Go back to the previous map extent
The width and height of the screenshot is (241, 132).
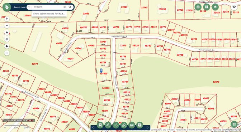tap(7, 46)
